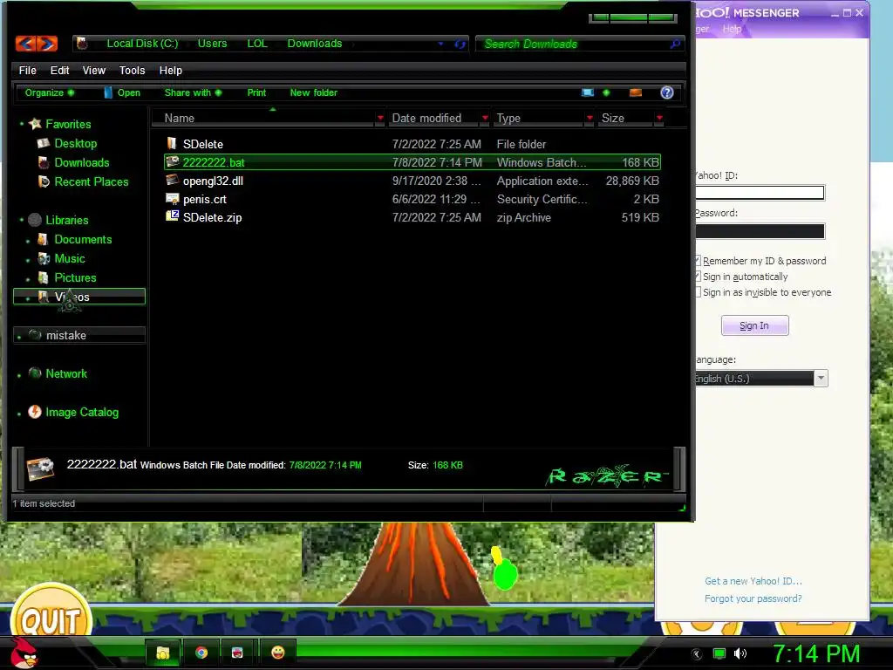Open the Language dropdown in Messenger
893x670 pixels.
pos(821,379)
